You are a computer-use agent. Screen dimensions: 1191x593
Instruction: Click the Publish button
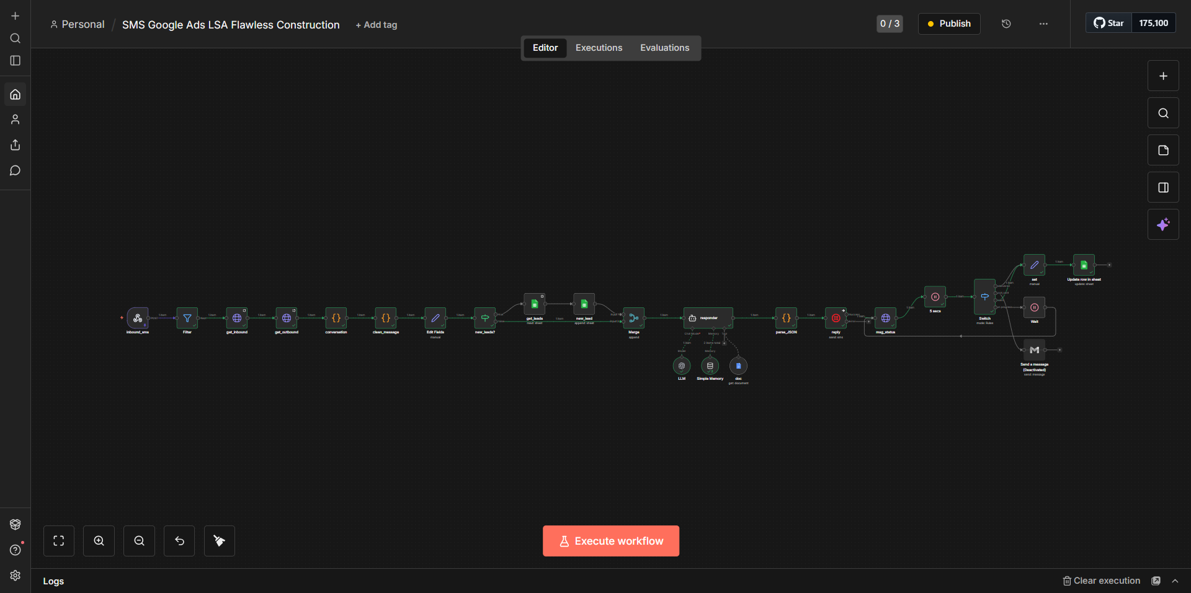click(x=949, y=24)
